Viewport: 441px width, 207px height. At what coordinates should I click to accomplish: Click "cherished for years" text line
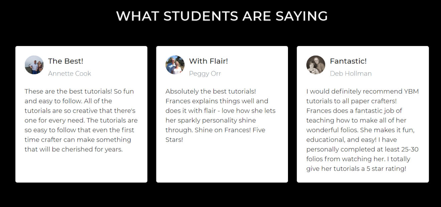click(x=73, y=149)
